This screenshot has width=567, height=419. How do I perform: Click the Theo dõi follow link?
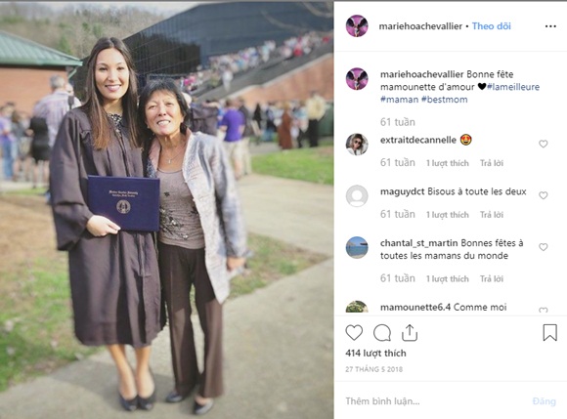click(x=492, y=26)
